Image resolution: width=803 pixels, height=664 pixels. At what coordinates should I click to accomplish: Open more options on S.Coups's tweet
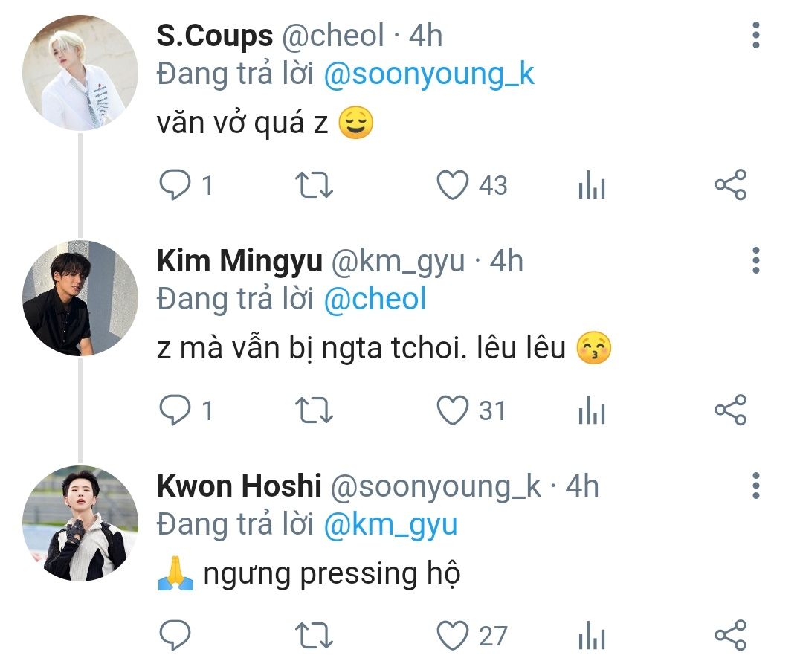[x=756, y=36]
